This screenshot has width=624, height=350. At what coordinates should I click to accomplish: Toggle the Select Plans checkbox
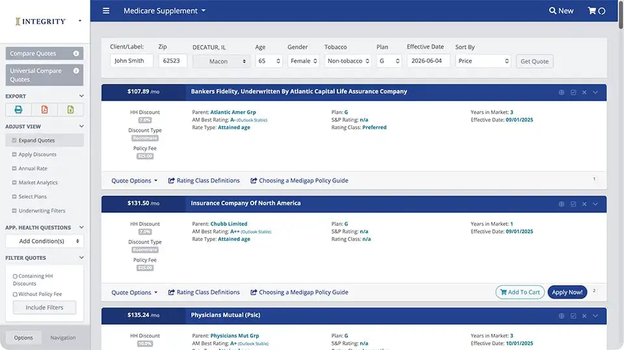[14, 197]
